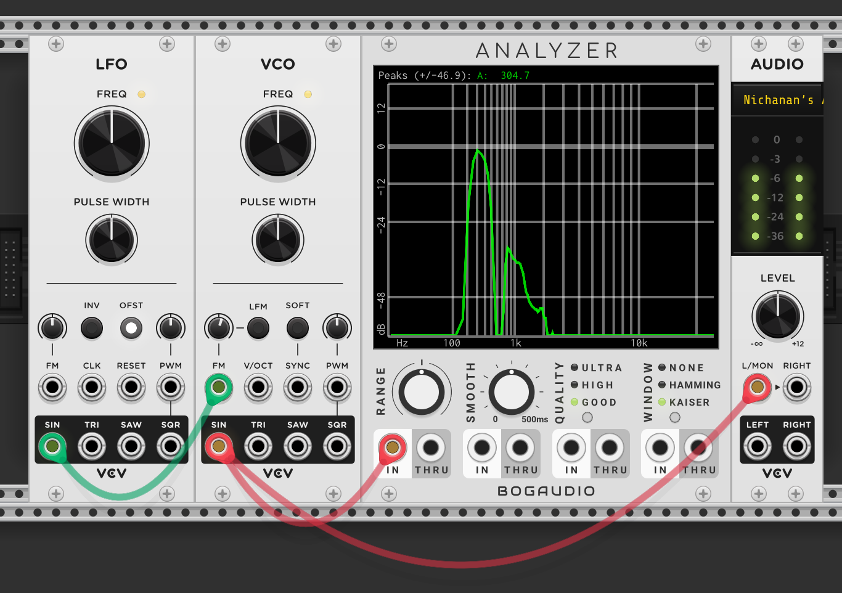The width and height of the screenshot is (842, 593).
Task: Click the VCO V/OCT input jack
Action: [x=258, y=388]
